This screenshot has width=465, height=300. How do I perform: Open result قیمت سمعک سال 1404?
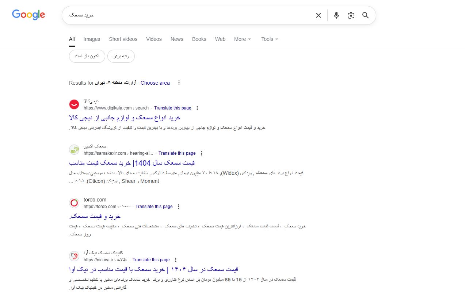click(x=132, y=163)
